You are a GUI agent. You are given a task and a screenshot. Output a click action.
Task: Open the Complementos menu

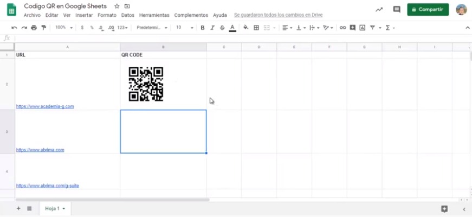191,15
